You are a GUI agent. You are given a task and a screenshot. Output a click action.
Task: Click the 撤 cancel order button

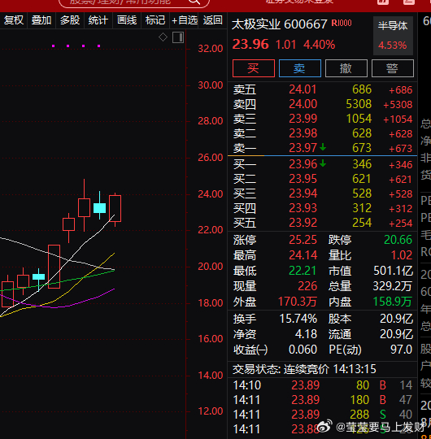[x=346, y=68]
